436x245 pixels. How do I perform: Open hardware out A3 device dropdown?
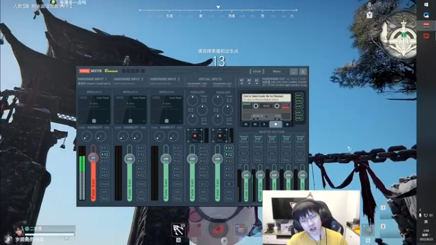(257, 81)
